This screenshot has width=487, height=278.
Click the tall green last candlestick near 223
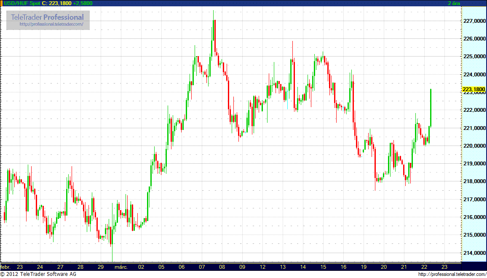pyautogui.click(x=431, y=108)
